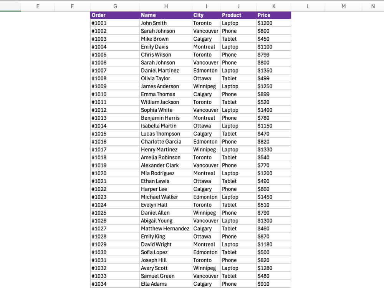Select the Isabella Martin cell
The height and width of the screenshot is (288, 384).
[166, 126]
